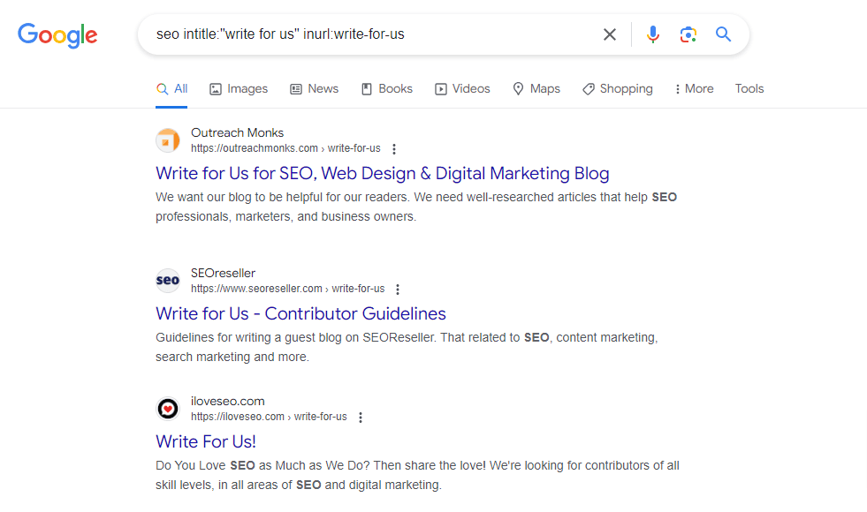Click the Tools option
Viewport: 867px width, 512px height.
click(x=749, y=88)
